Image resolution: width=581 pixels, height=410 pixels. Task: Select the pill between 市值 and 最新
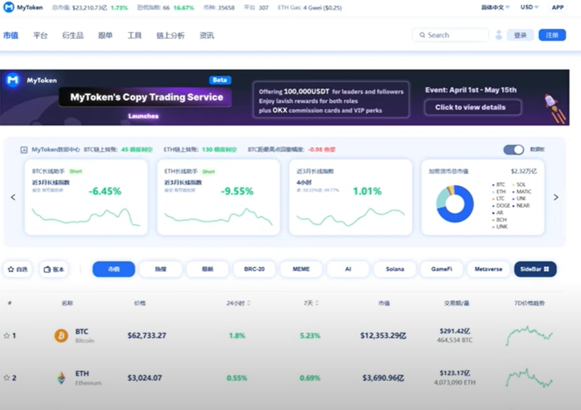[x=161, y=269]
